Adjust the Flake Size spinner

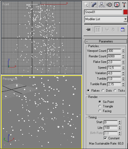click(x=123, y=62)
